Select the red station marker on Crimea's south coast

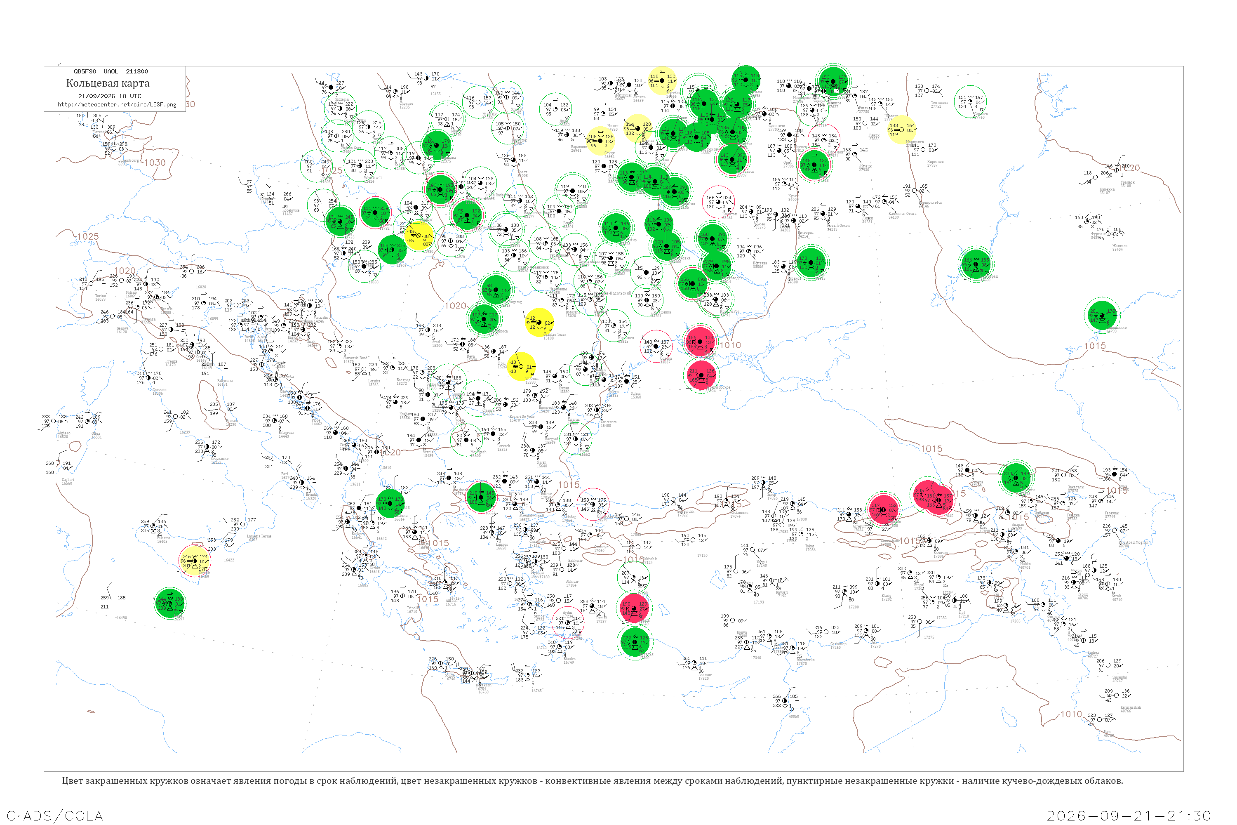(x=701, y=375)
